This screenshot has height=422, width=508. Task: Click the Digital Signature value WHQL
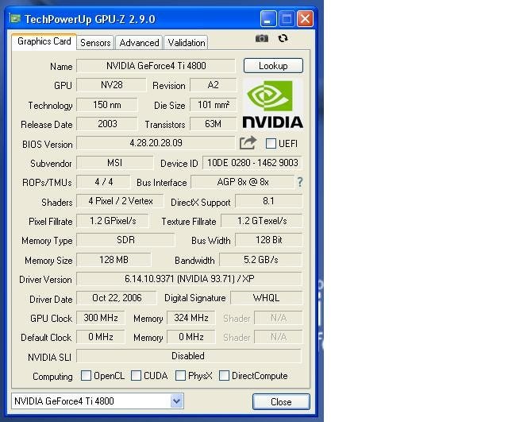pyautogui.click(x=267, y=298)
